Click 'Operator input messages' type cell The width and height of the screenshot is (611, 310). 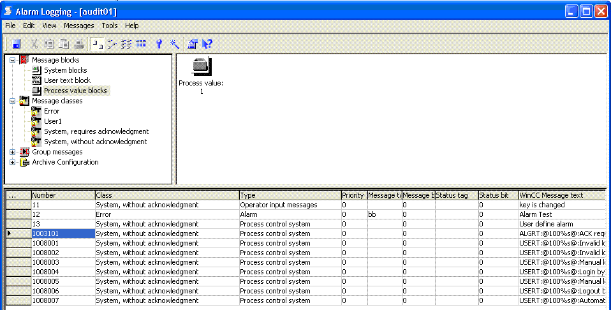tap(290, 205)
